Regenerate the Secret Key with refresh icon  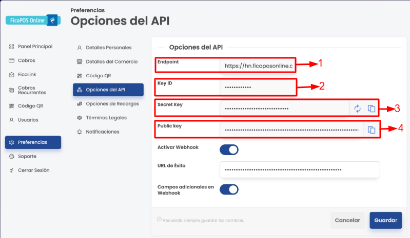(358, 109)
